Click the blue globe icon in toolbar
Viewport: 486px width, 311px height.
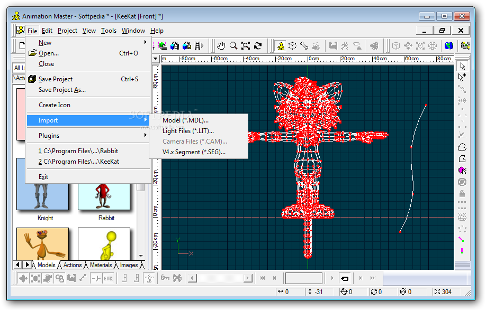pos(449,46)
